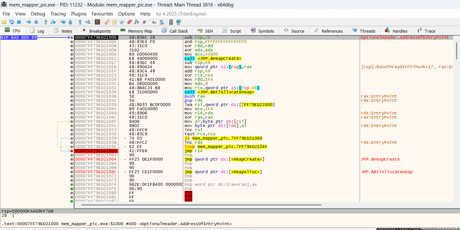Open the Patches bandage icon
The width and height of the screenshot is (460, 230).
point(107,22)
